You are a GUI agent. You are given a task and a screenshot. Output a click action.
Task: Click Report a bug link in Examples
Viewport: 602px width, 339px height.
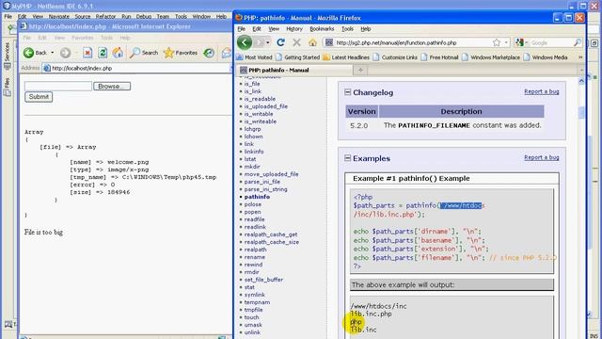tap(542, 157)
